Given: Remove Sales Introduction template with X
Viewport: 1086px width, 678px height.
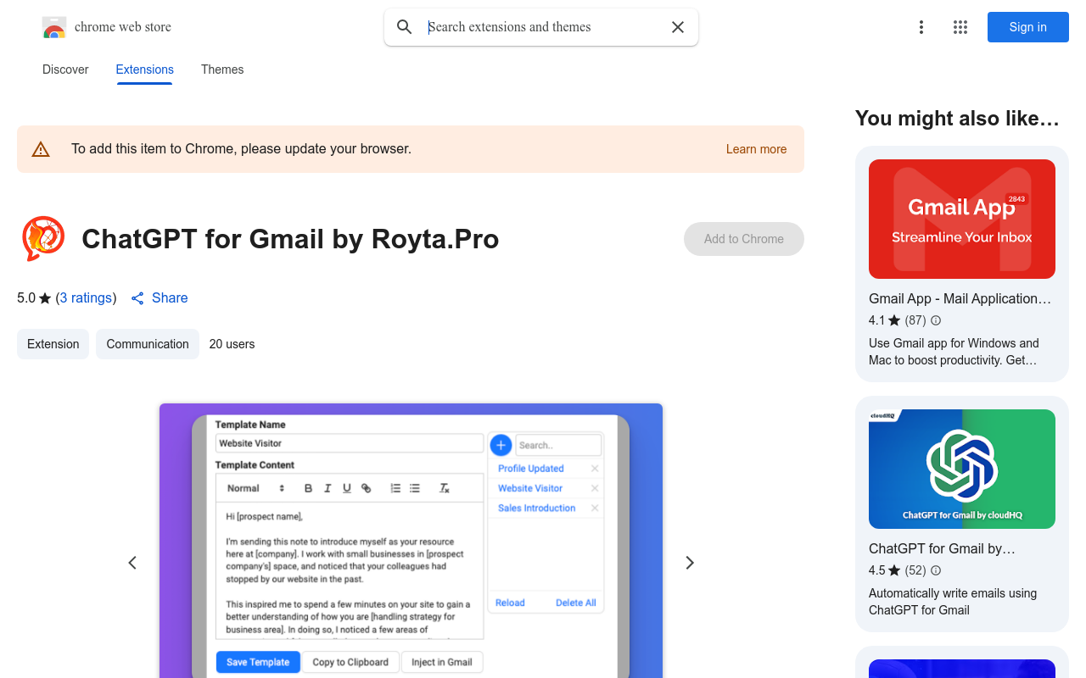Looking at the screenshot, I should click(x=595, y=508).
